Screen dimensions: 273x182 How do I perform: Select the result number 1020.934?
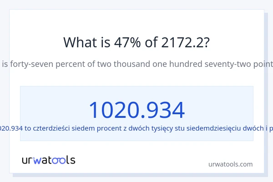point(136,110)
